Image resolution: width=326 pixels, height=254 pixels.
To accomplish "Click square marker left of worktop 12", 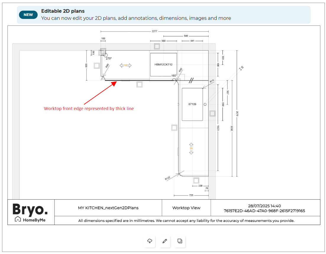I will point(97,66).
